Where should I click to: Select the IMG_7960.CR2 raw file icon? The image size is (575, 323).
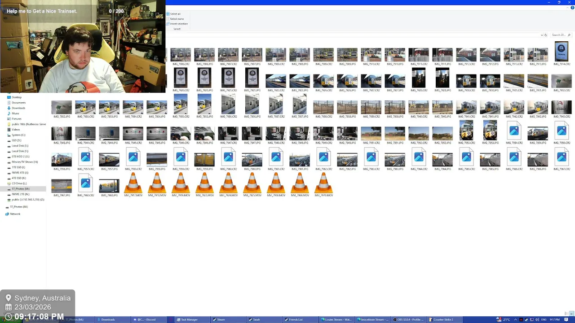pyautogui.click(x=228, y=158)
